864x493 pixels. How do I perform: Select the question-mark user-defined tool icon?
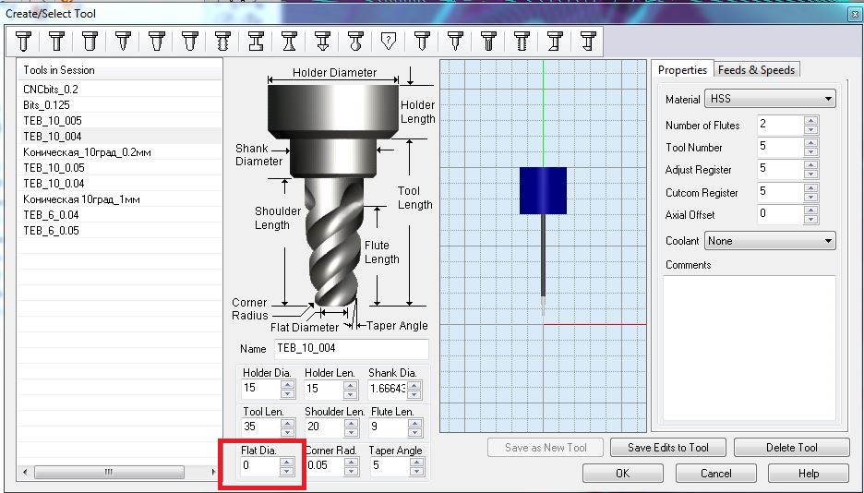(389, 41)
